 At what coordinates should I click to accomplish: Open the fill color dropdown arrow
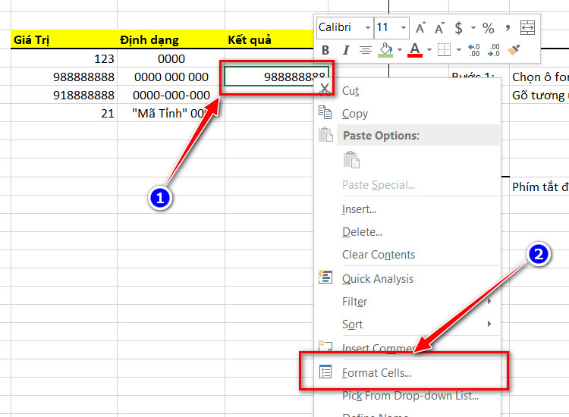tap(400, 50)
